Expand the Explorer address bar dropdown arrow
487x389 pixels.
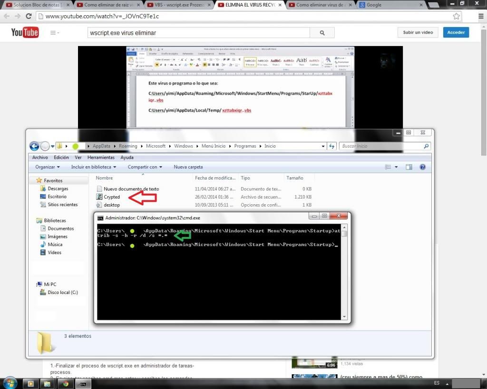323,146
